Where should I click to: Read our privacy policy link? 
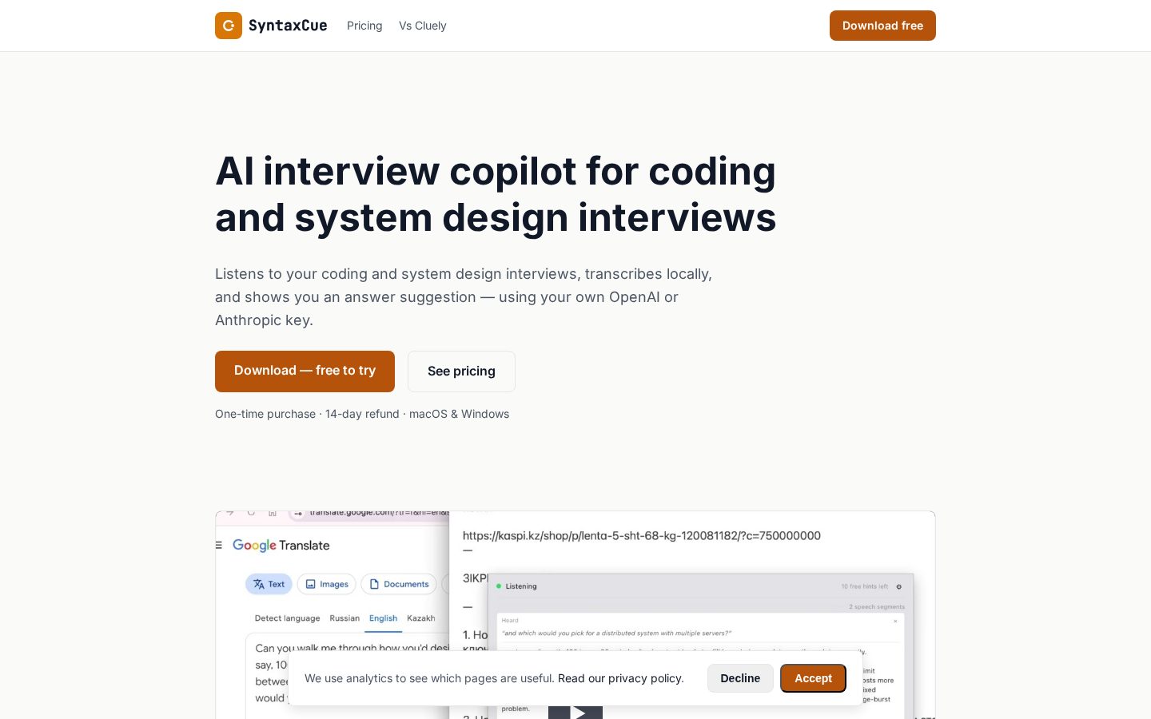pos(621,678)
